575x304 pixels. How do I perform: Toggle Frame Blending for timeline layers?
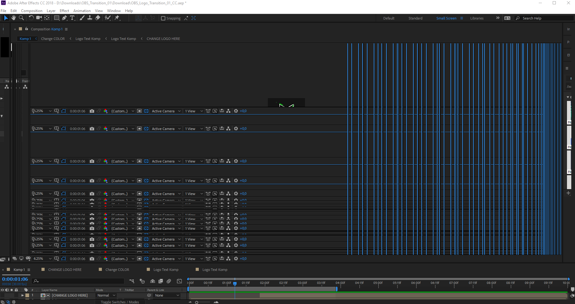click(x=161, y=281)
